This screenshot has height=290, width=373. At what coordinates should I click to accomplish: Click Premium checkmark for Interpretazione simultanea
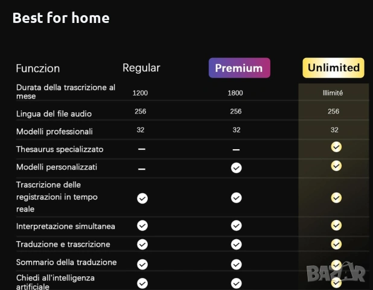[x=236, y=225]
